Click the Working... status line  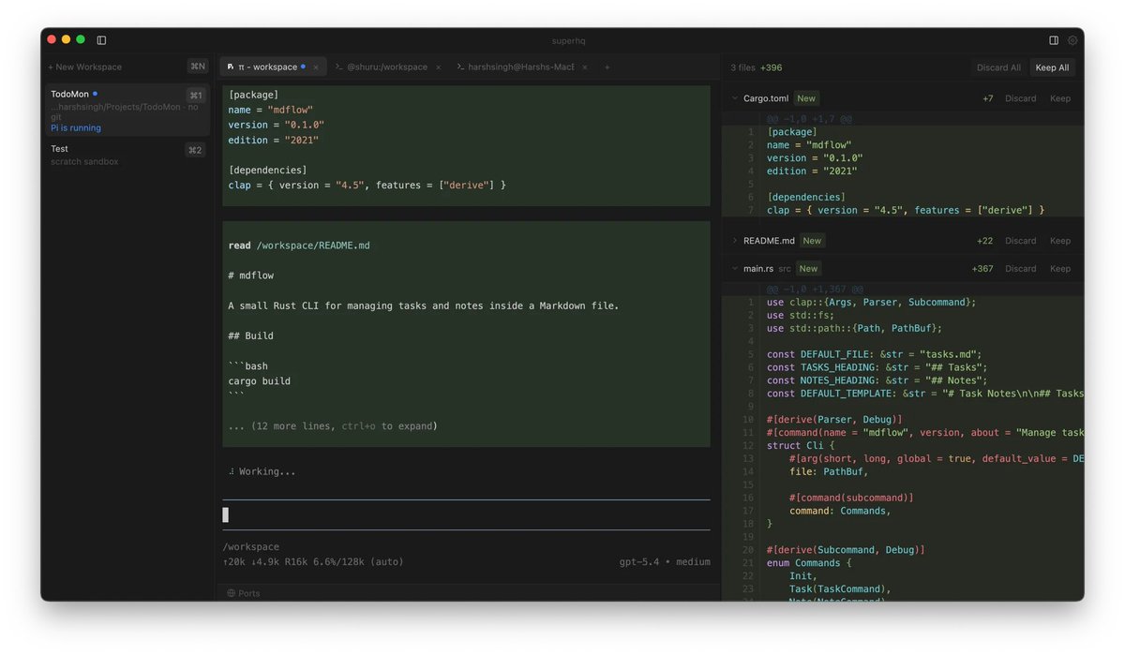(262, 471)
